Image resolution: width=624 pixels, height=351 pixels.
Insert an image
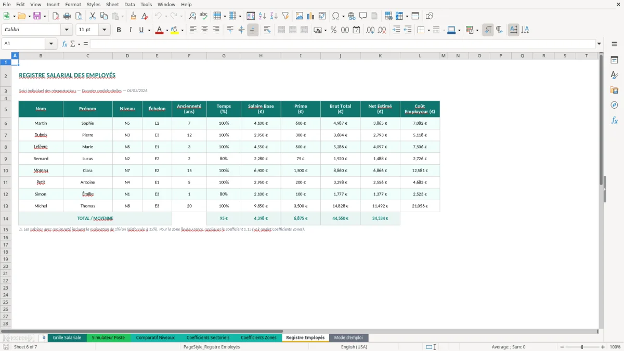(x=300, y=16)
